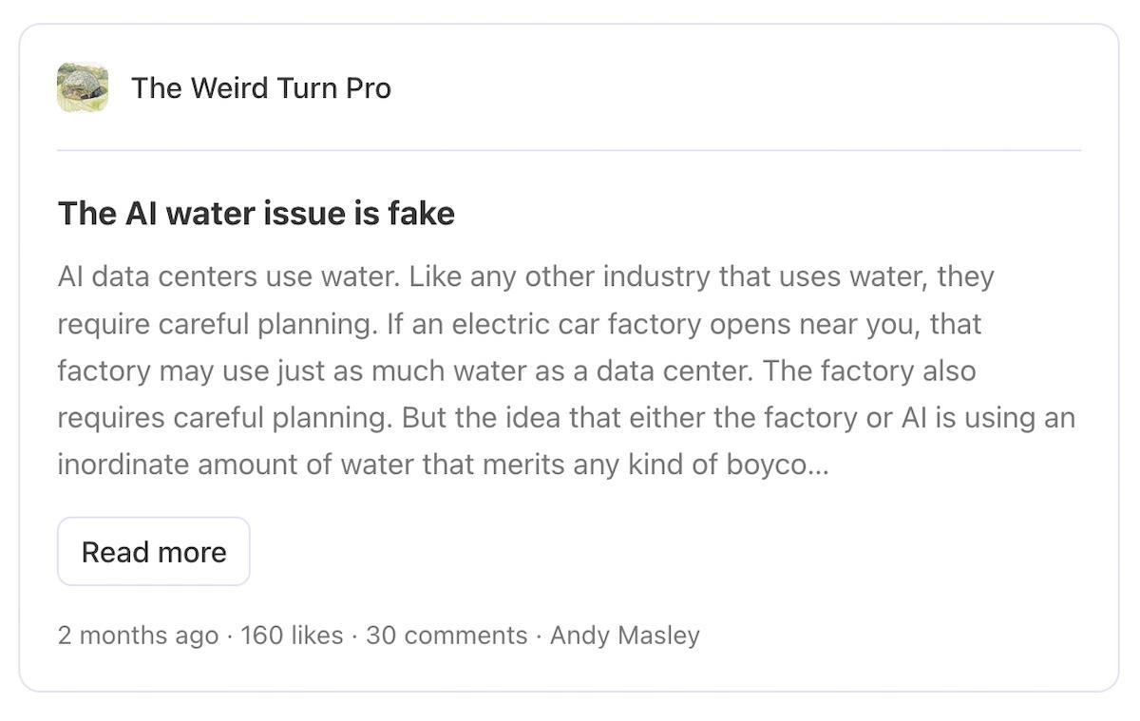Screen dimensions: 1140x721
Task: Open the post title "The AI water issue is fake"
Action: tap(256, 214)
